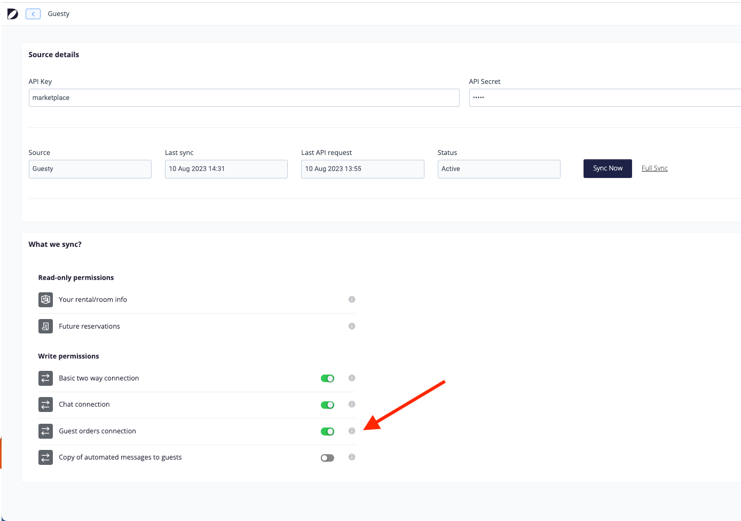The height and width of the screenshot is (521, 741).
Task: Click the Chat connection arrows icon
Action: coord(45,405)
